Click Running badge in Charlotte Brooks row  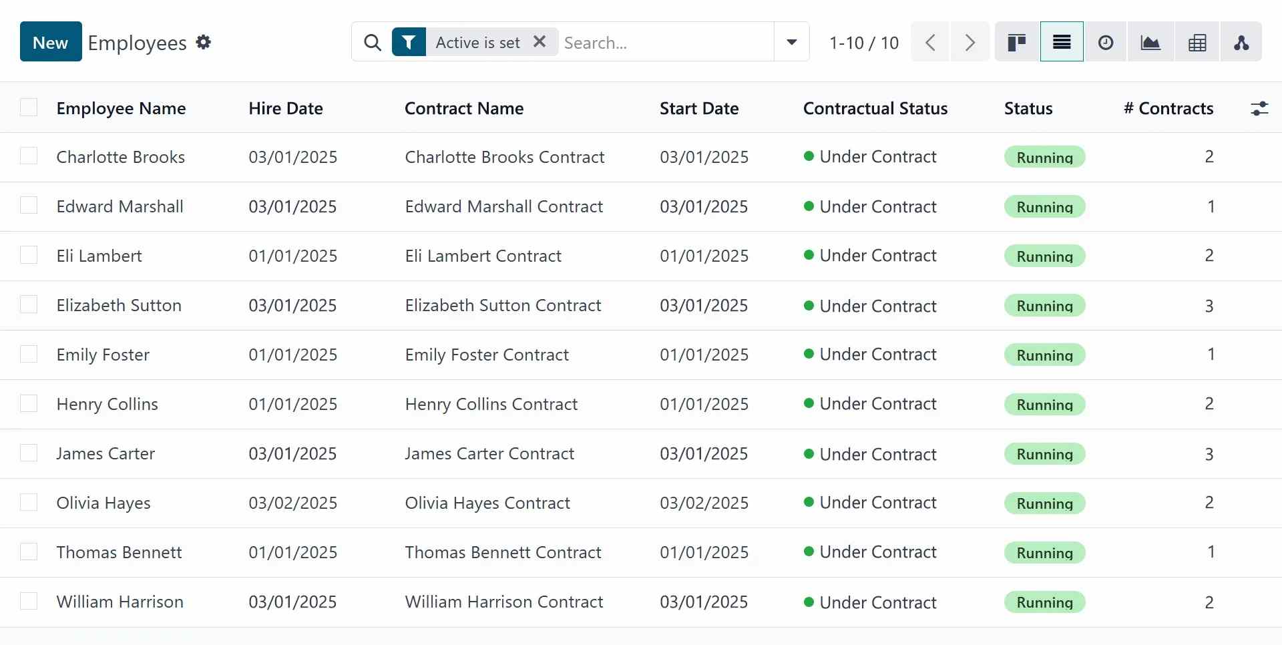click(1045, 157)
